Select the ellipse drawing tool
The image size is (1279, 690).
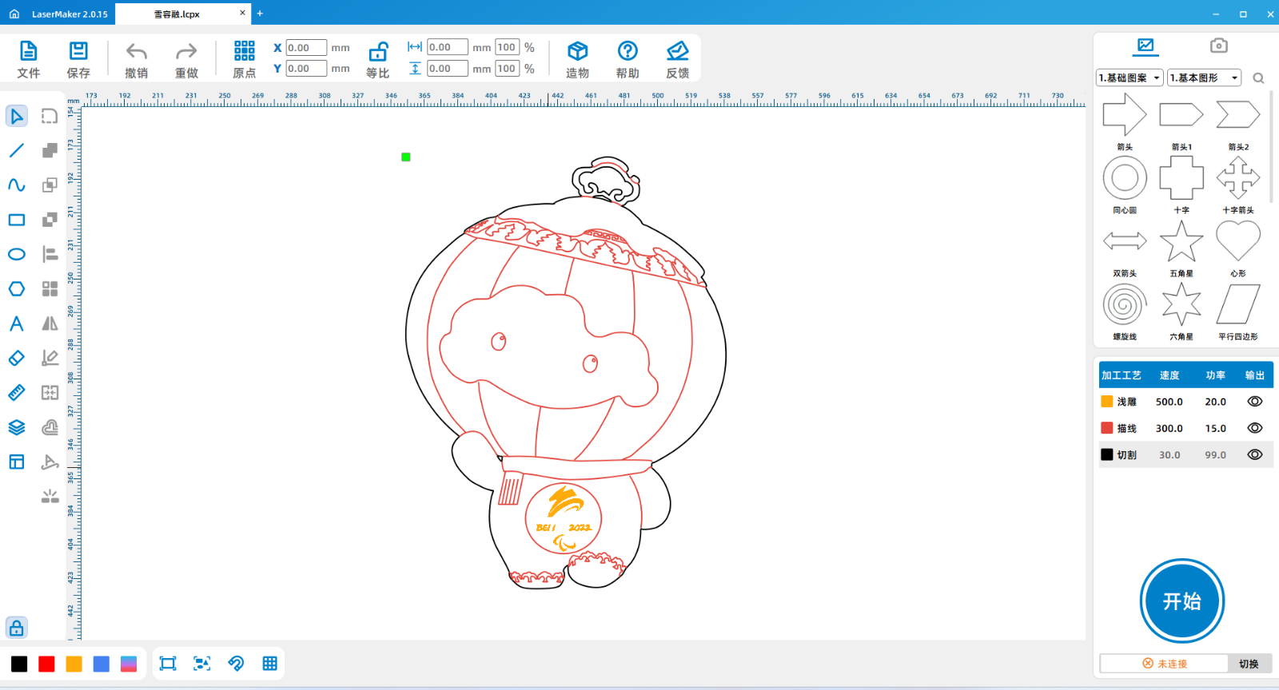pyautogui.click(x=17, y=255)
